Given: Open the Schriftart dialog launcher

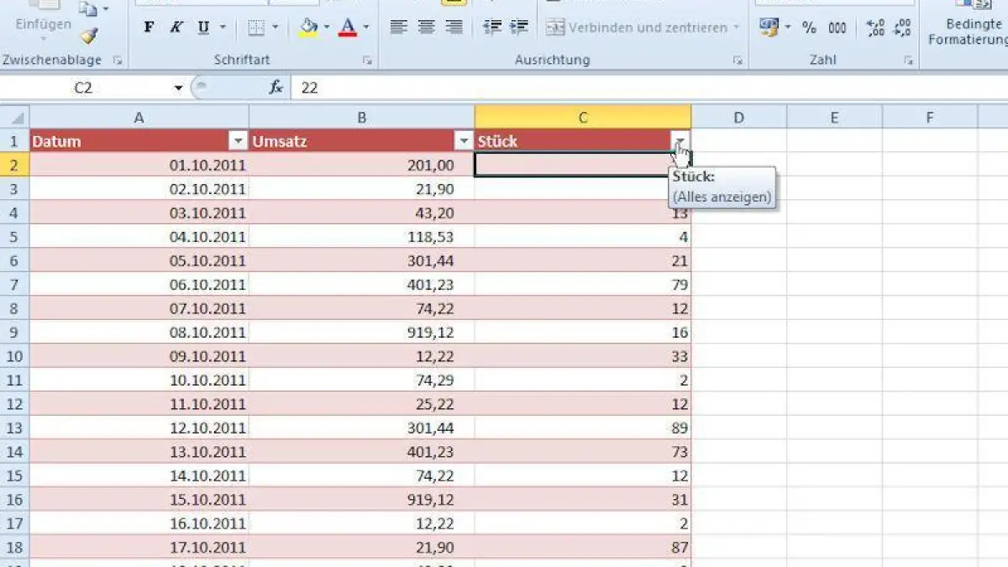Looking at the screenshot, I should 367,60.
